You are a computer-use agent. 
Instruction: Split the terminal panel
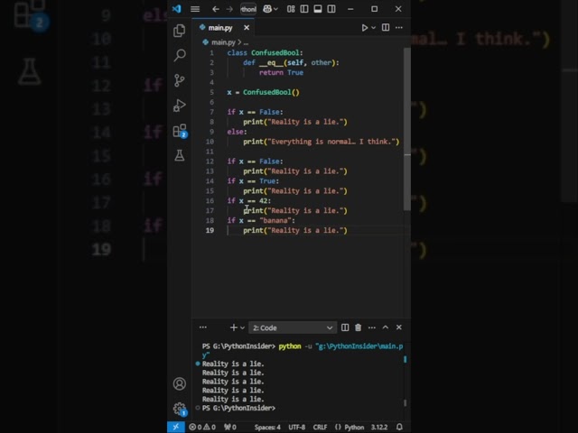tap(345, 327)
